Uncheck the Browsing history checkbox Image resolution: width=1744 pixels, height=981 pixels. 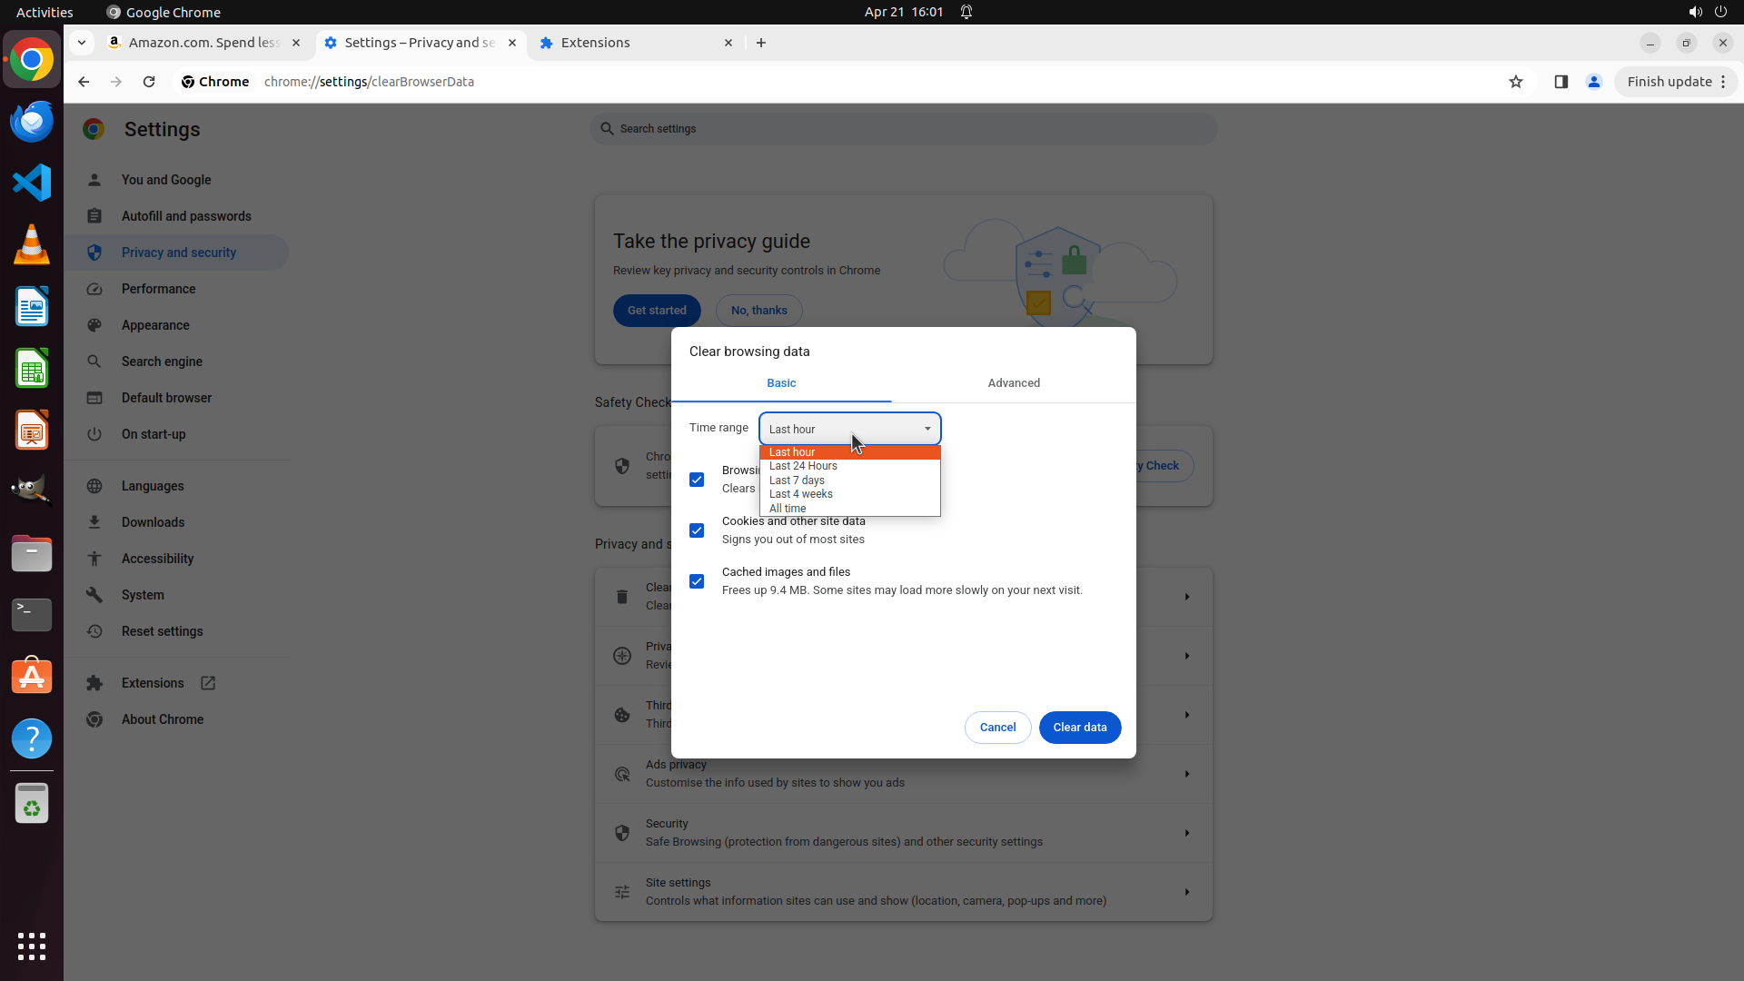[697, 480]
